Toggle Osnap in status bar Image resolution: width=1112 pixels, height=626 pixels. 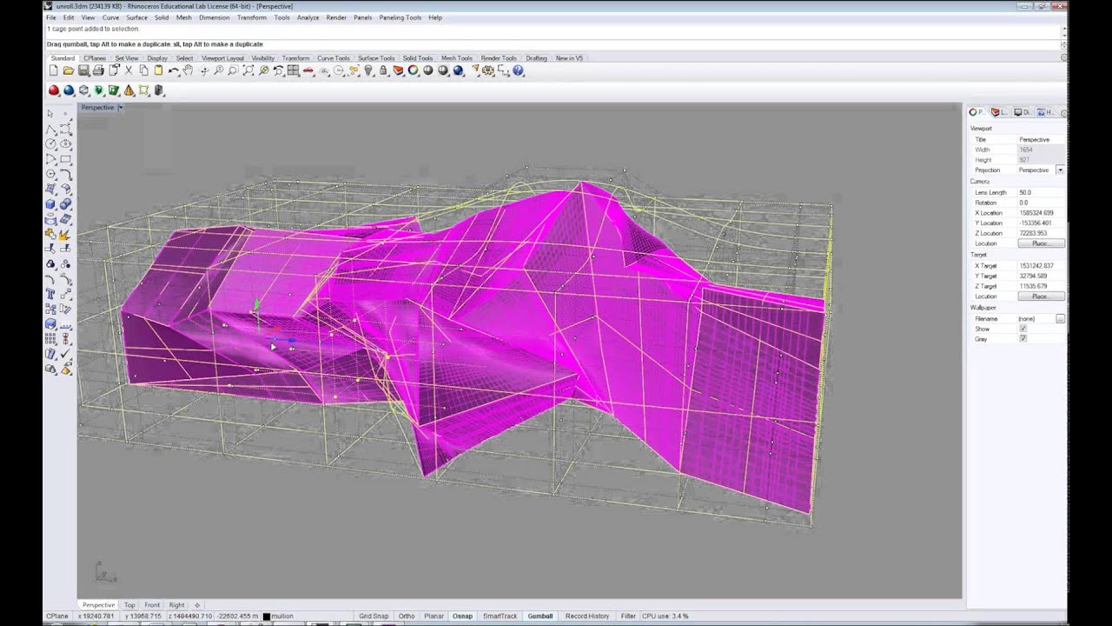click(462, 616)
